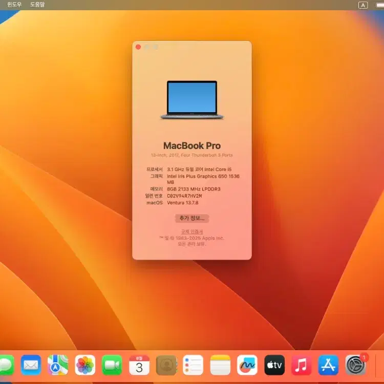Open System Settings with badge
The width and height of the screenshot is (384, 384).
[x=356, y=365]
